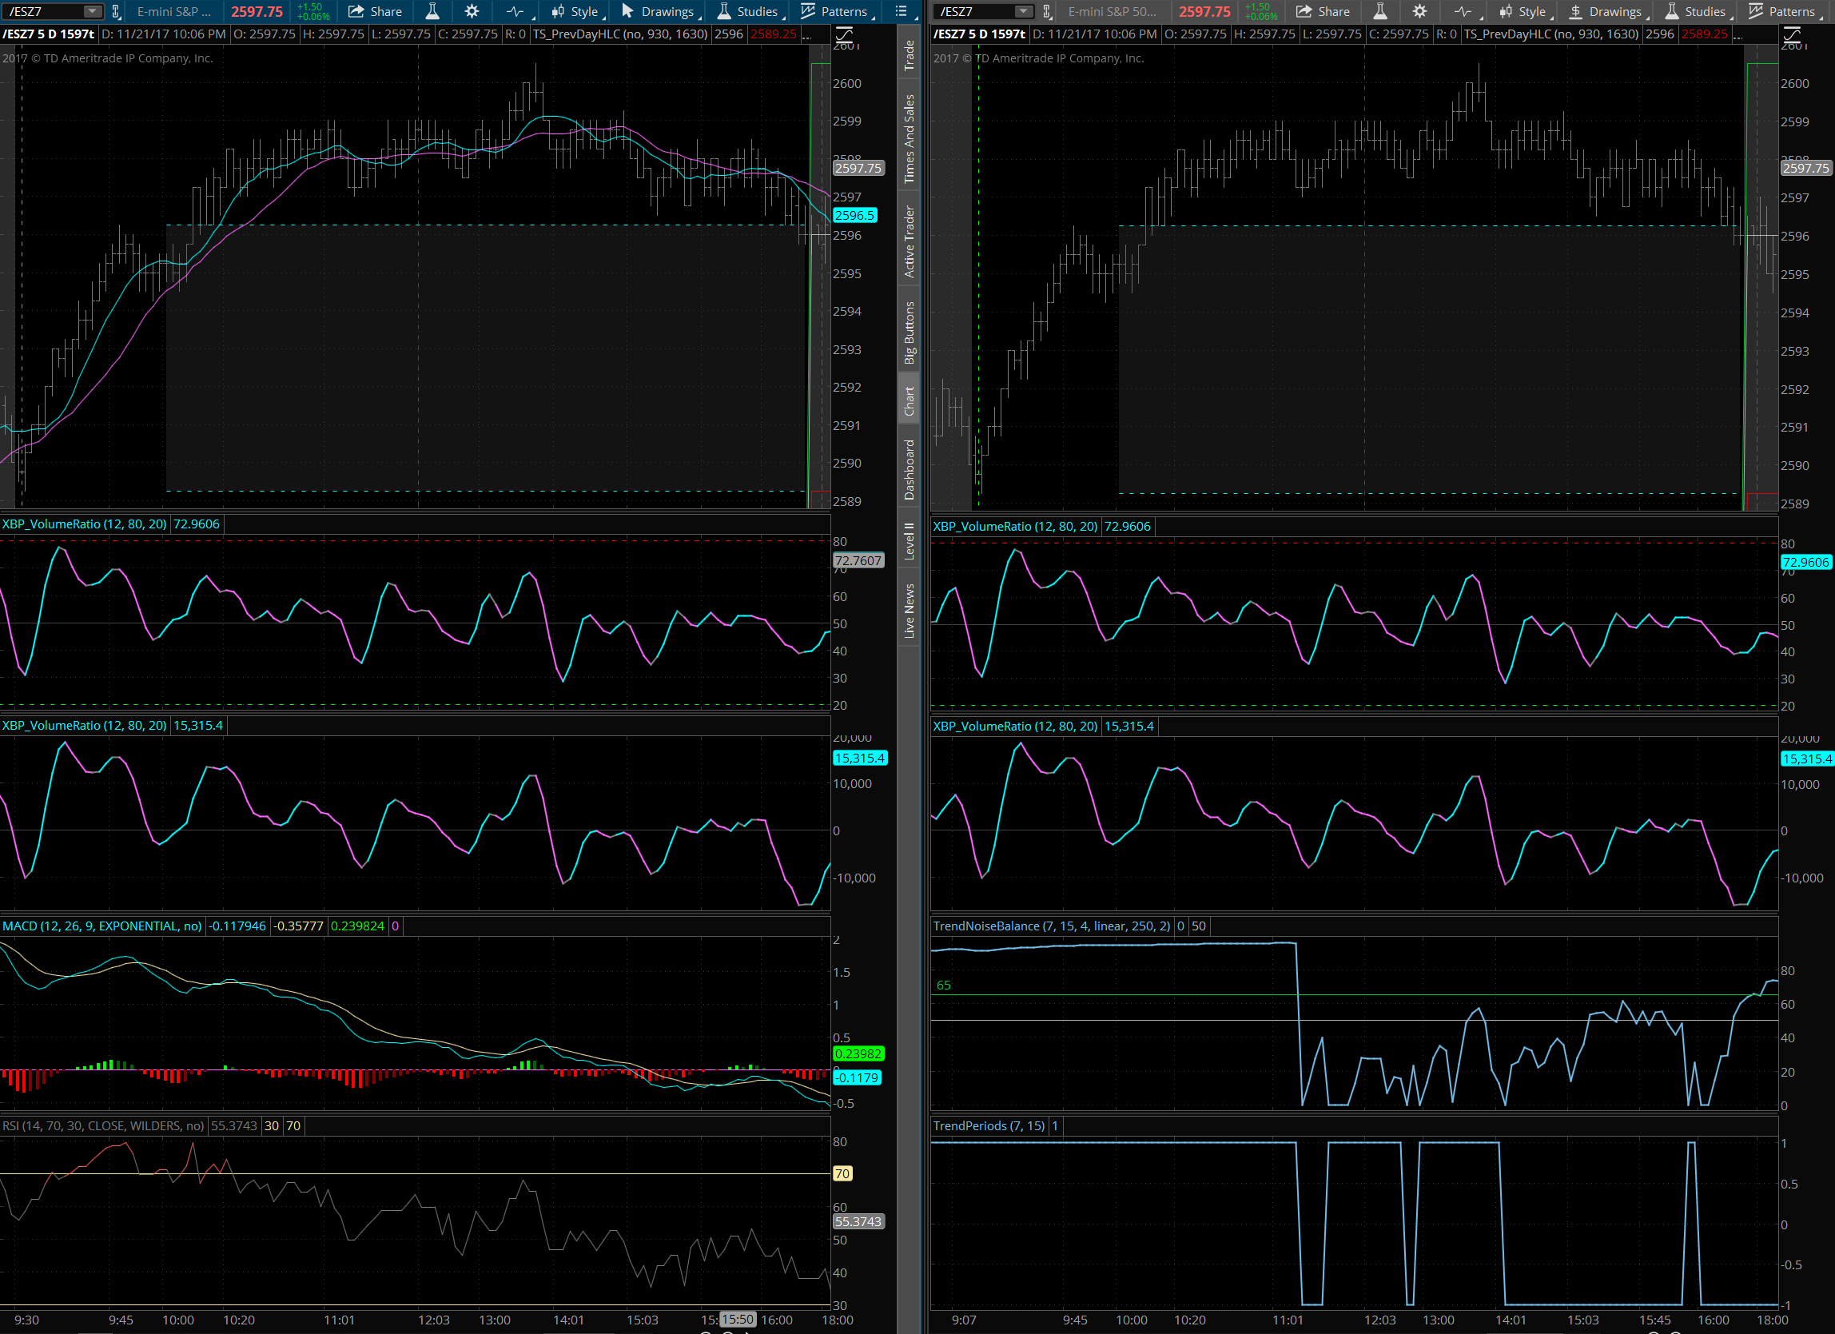Open chart settings gear on right chart
Screen dimensions: 1835x1334
click(1420, 11)
